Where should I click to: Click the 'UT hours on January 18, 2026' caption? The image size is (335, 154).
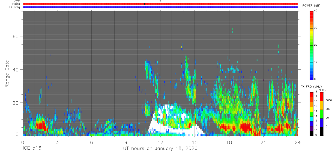(x=160, y=149)
